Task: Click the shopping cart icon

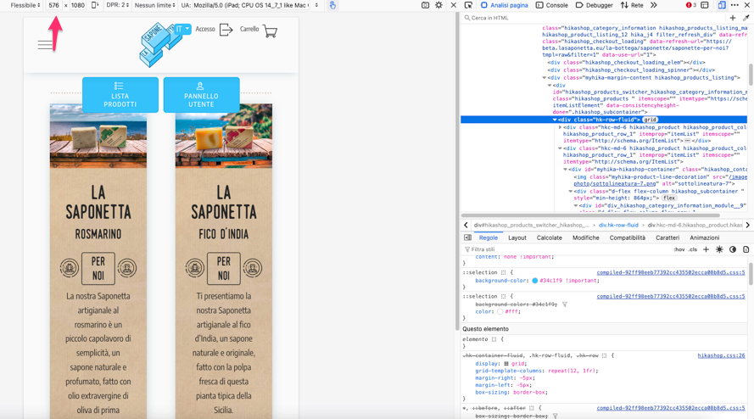Action: coord(270,31)
